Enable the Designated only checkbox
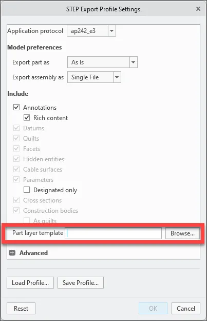The image size is (207, 321). click(x=27, y=190)
